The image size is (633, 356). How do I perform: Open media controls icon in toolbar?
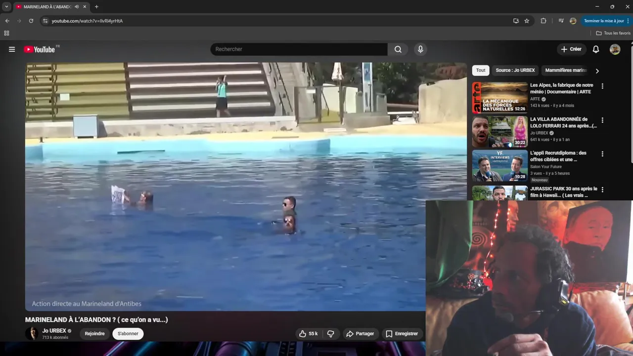(x=561, y=21)
